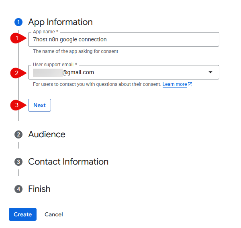Viewport: 241px width, 228px height.
Task: Select the App Information step heading
Action: click(60, 22)
